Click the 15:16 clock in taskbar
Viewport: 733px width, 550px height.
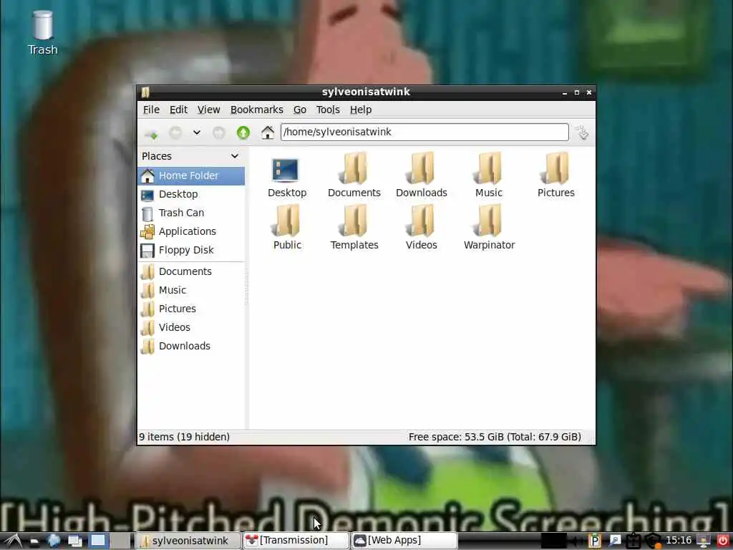pyautogui.click(x=679, y=541)
